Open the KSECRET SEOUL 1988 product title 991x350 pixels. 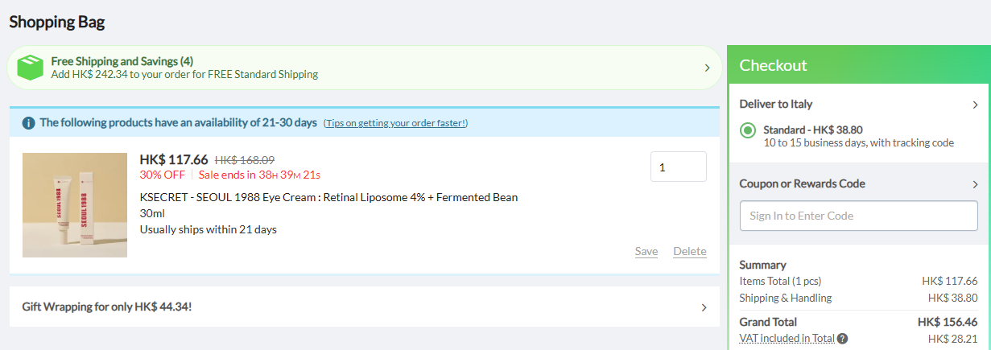[328, 197]
